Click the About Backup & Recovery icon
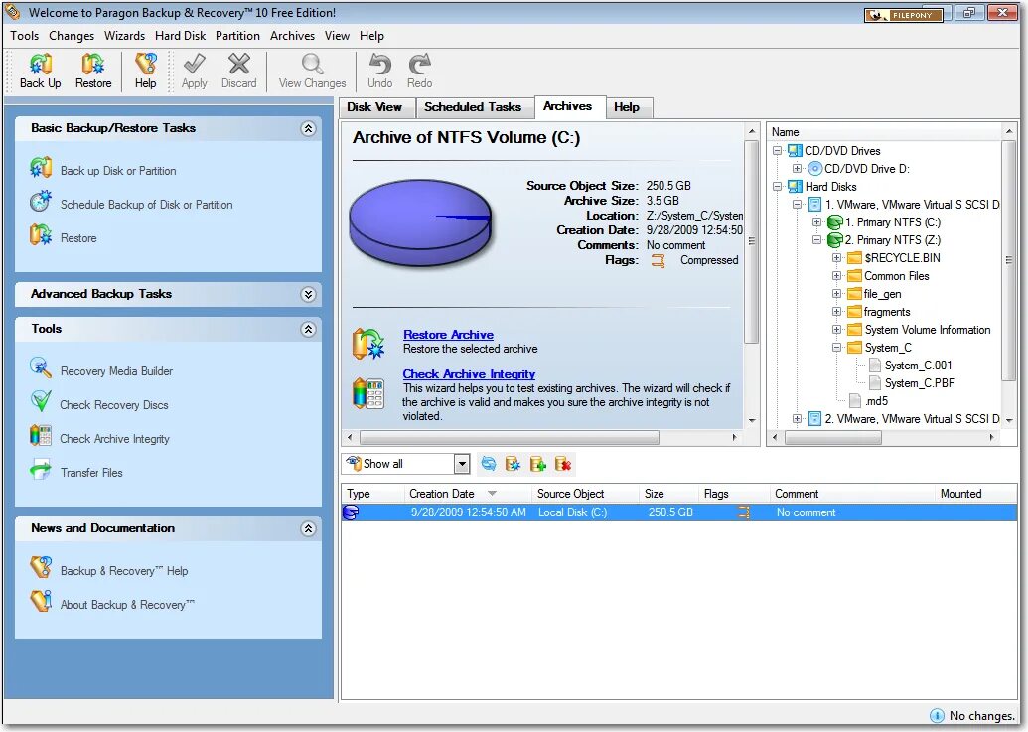 click(41, 601)
